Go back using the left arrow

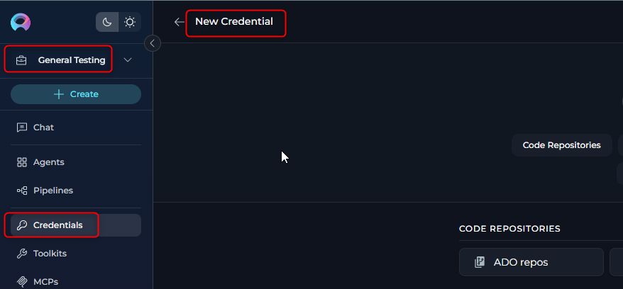click(180, 22)
